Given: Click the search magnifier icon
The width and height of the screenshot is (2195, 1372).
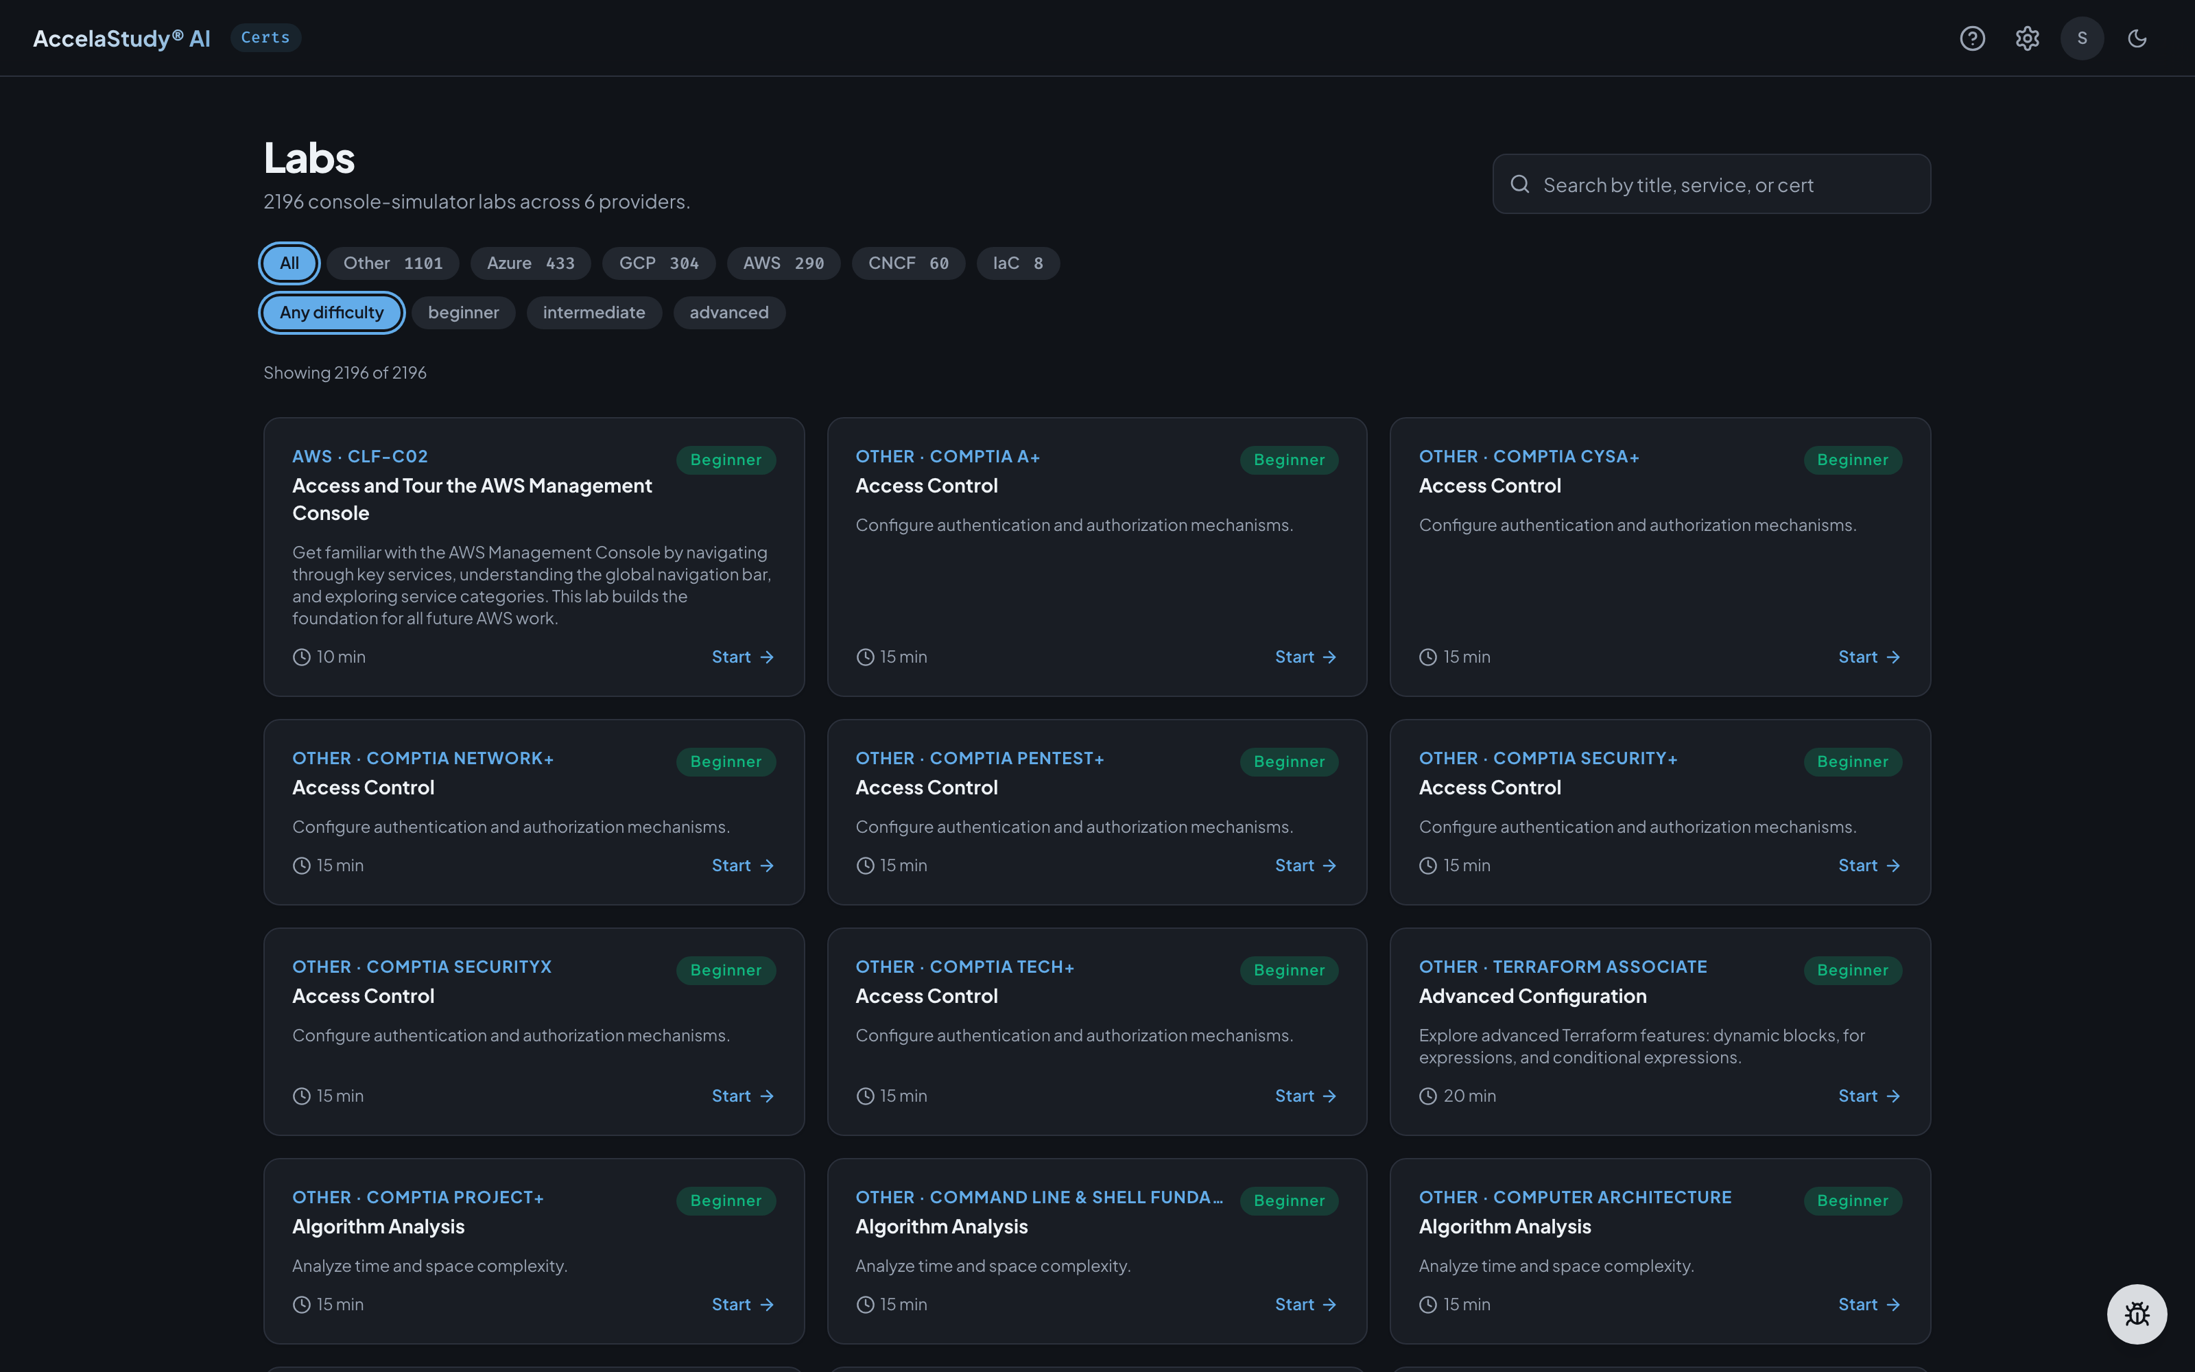Looking at the screenshot, I should (1520, 185).
